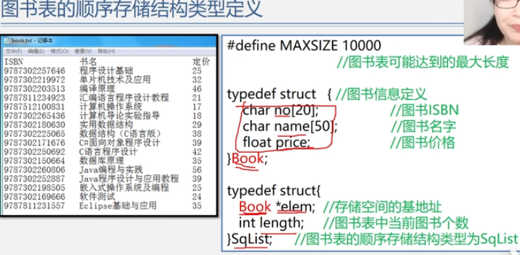Click the book name 计算机导论实验指导
The height and width of the screenshot is (255, 520).
[120, 115]
